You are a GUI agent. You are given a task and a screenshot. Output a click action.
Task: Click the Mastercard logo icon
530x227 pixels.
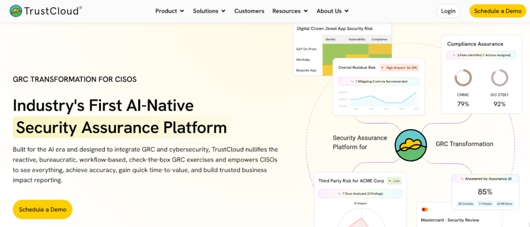(x=425, y=209)
